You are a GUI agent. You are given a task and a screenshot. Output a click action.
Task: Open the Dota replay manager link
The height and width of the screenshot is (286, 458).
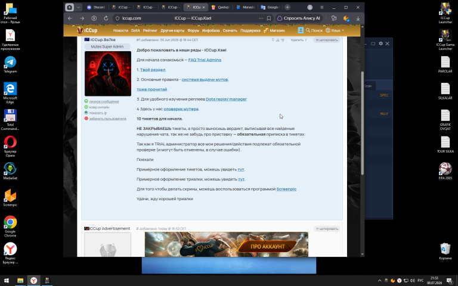tap(227, 100)
